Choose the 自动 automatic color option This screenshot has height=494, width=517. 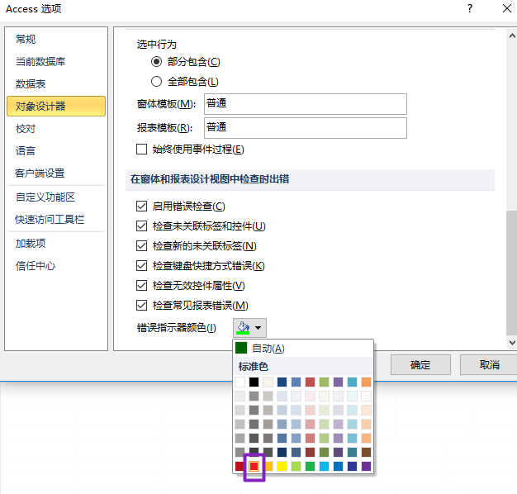tap(303, 349)
